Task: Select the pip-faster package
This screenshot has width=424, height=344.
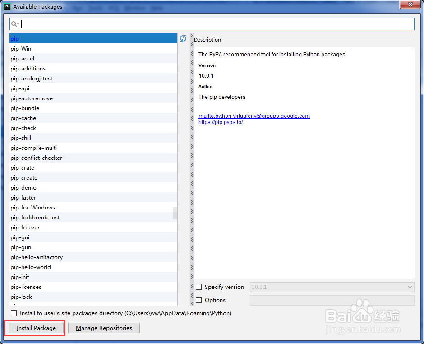Action: click(x=93, y=198)
